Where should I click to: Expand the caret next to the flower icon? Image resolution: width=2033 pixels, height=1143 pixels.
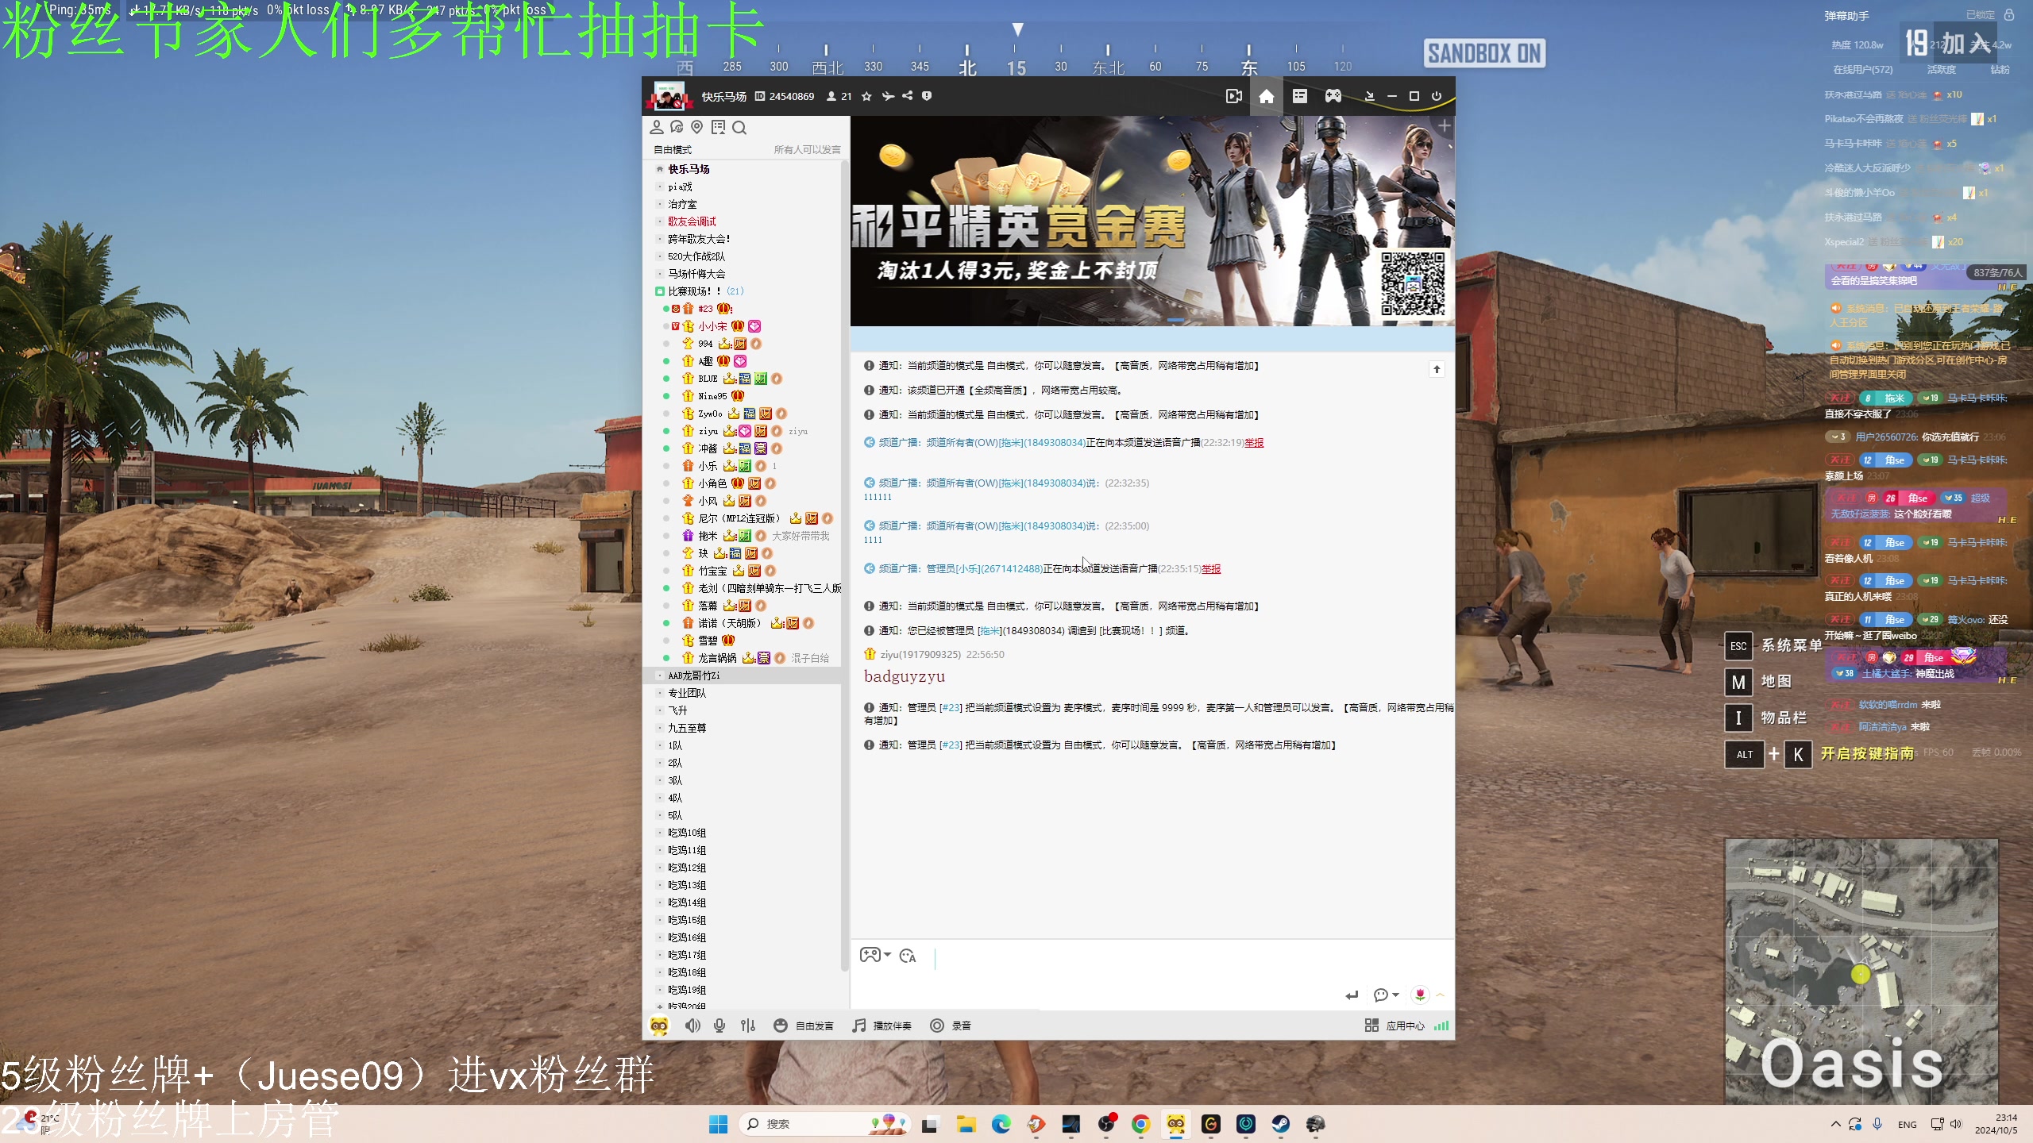click(1440, 995)
